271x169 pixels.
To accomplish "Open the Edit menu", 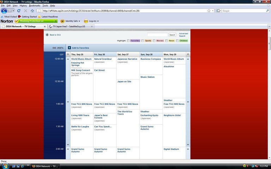I will 8,6.
